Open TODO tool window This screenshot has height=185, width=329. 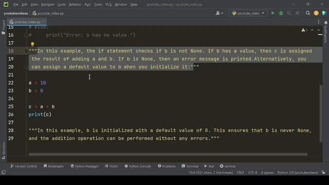tap(112, 166)
